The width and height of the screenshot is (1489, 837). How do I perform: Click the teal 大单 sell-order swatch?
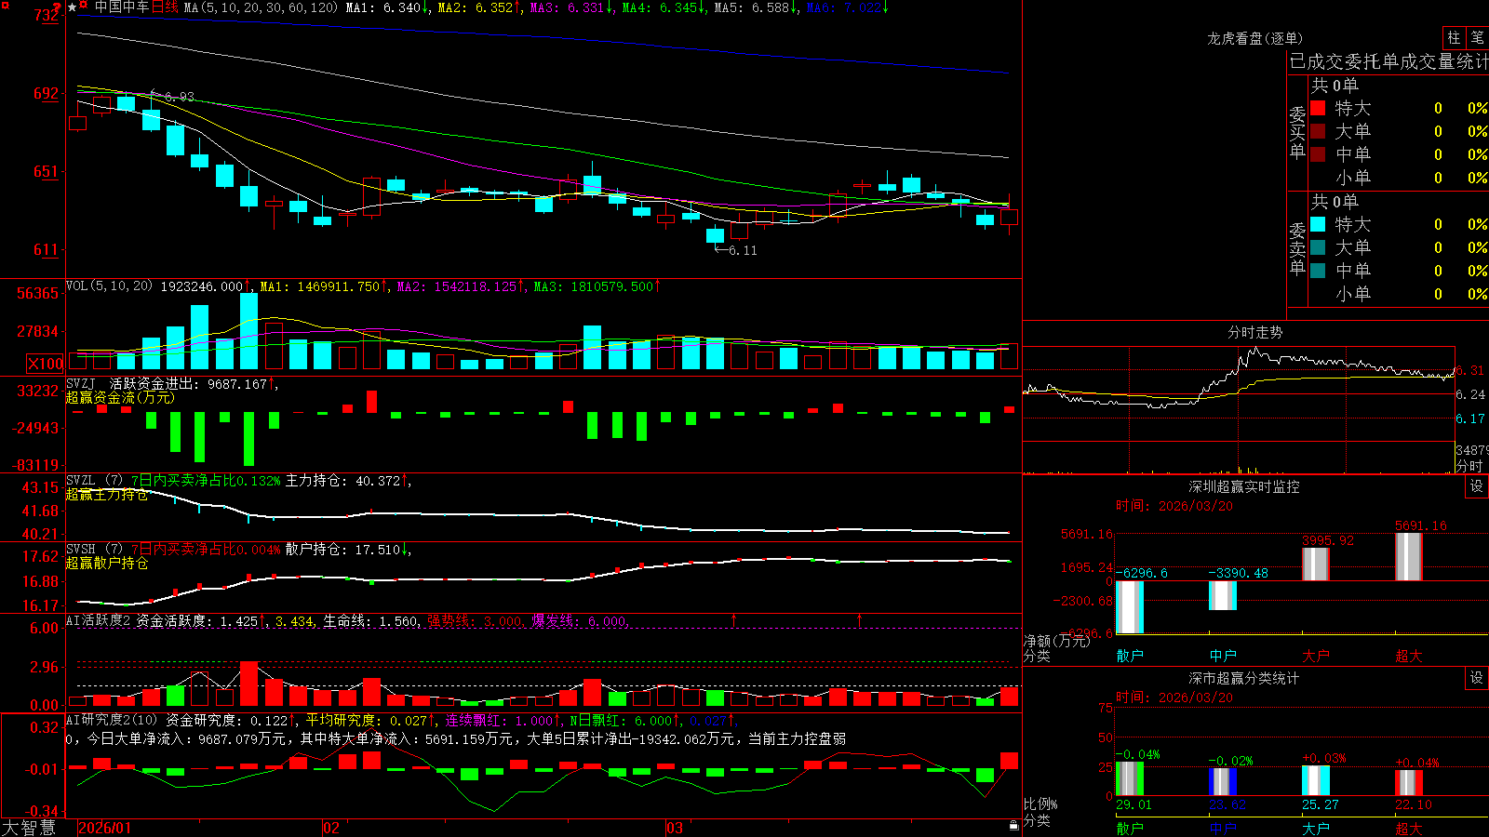[1318, 247]
